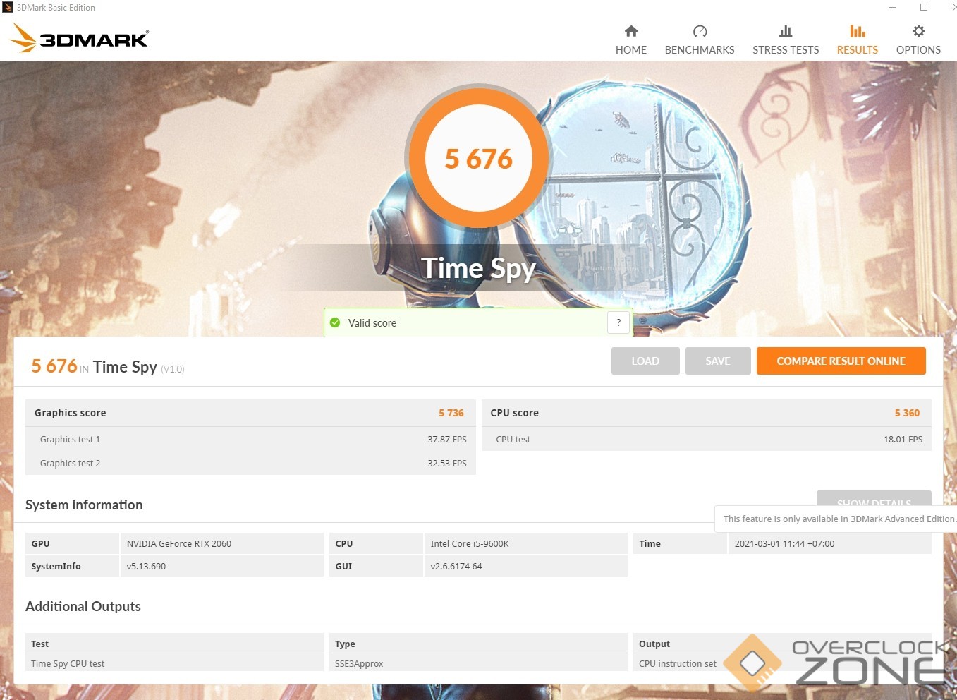This screenshot has height=700, width=957.
Task: Click the Options gear icon
Action: [x=918, y=31]
